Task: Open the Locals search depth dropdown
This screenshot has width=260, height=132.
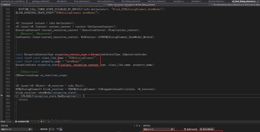Action: pyautogui.click(x=51, y=129)
